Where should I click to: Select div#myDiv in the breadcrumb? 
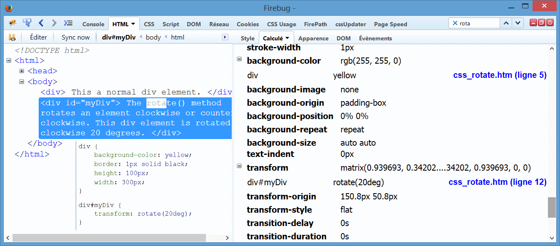(119, 37)
